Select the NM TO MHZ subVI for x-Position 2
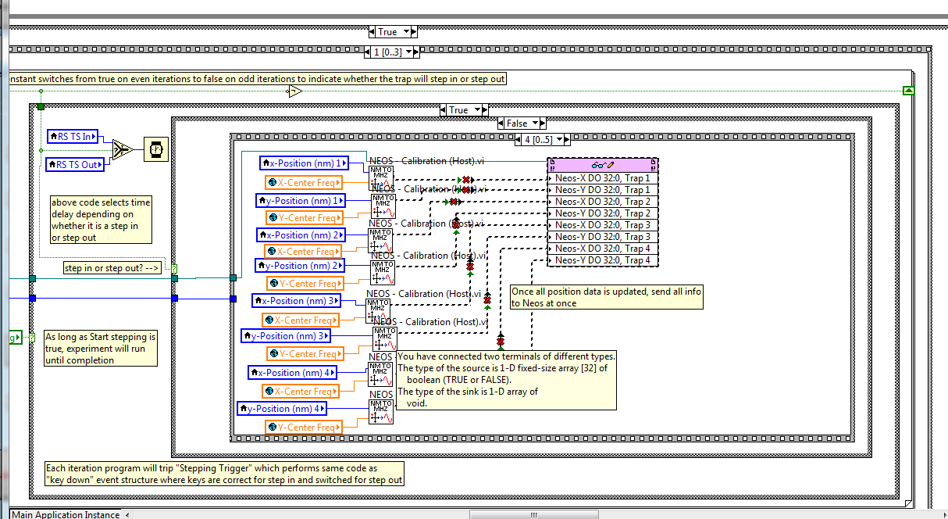This screenshot has height=519, width=948. pos(380,241)
